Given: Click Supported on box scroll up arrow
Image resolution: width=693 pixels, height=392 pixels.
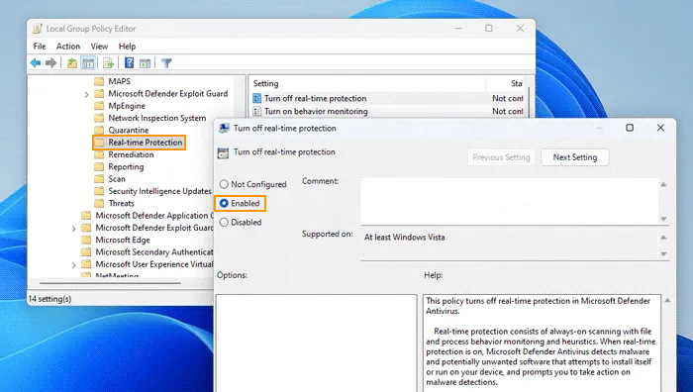Looking at the screenshot, I should coord(663,238).
